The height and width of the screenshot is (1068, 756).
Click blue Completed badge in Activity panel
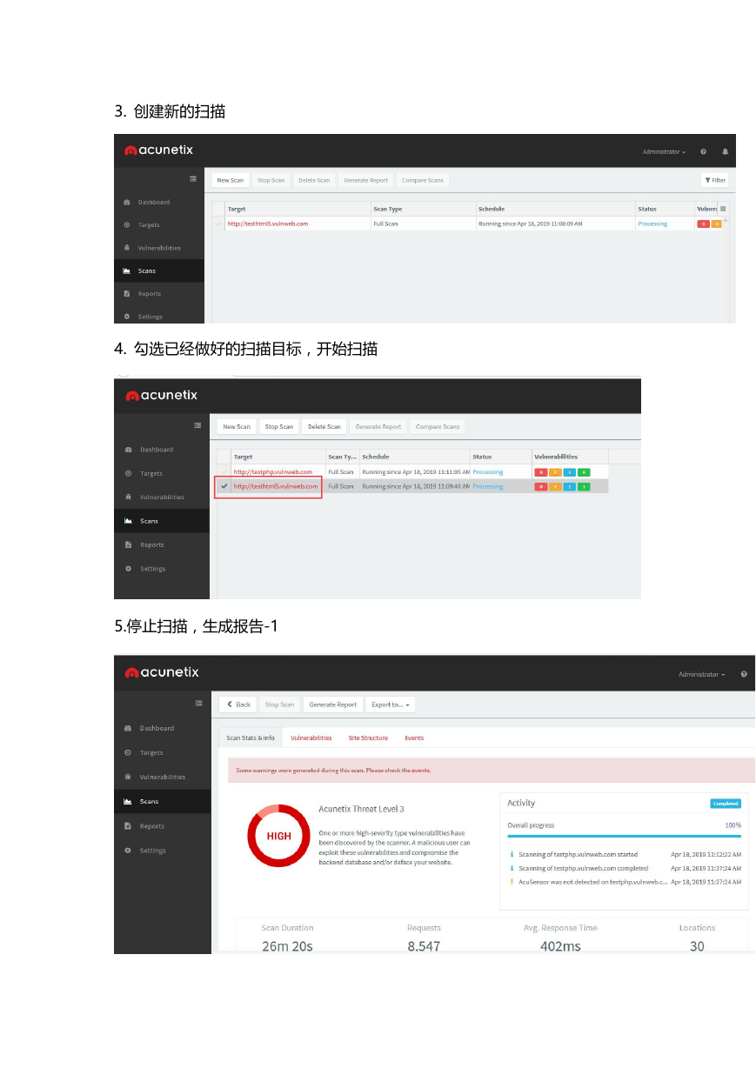pyautogui.click(x=726, y=804)
